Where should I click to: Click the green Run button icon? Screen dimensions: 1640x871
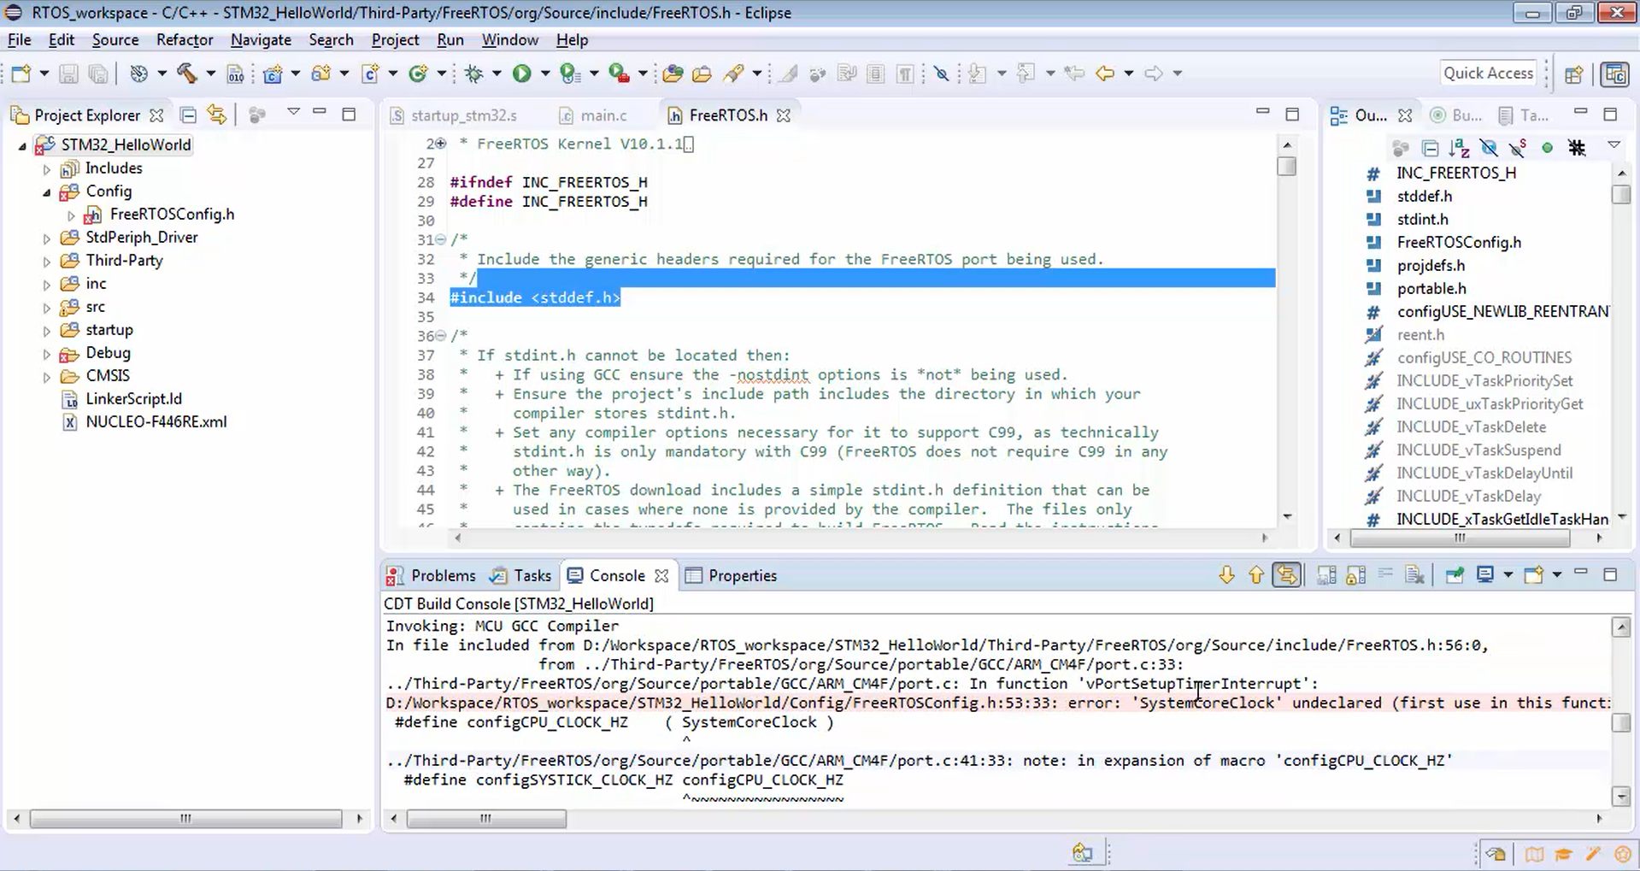coord(521,74)
